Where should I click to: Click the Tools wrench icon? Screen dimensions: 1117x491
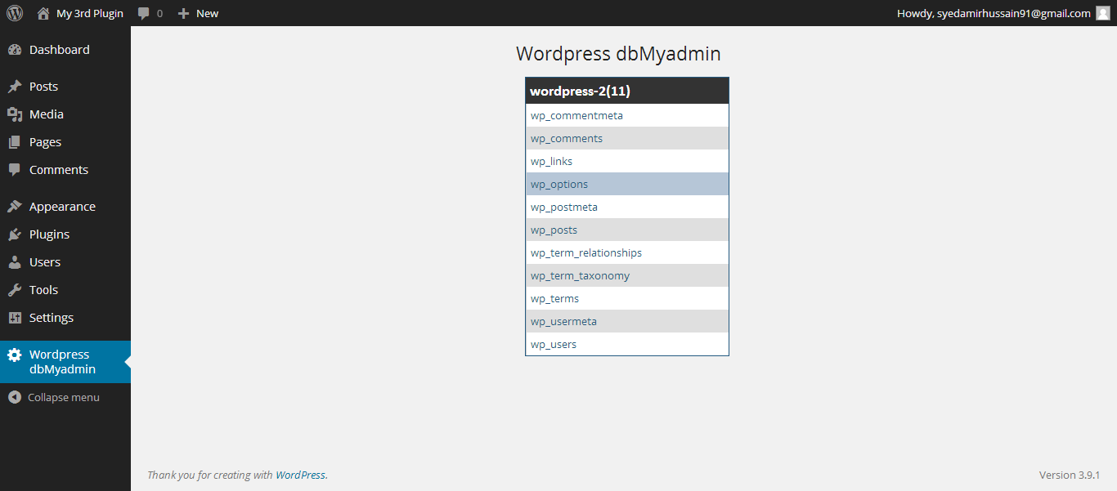pyautogui.click(x=15, y=290)
